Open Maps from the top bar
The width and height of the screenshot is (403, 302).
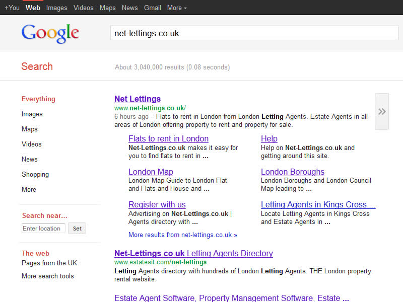(107, 8)
